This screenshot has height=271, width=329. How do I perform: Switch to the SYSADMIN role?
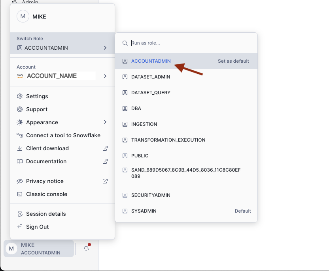click(x=186, y=211)
